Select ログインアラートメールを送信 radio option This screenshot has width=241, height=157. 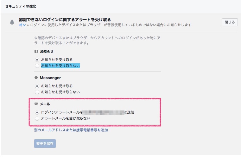37,112
